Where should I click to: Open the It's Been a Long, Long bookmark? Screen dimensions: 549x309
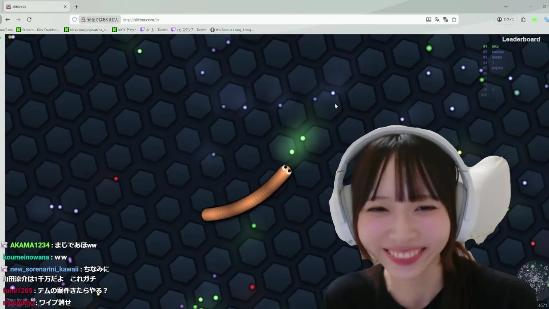point(232,30)
